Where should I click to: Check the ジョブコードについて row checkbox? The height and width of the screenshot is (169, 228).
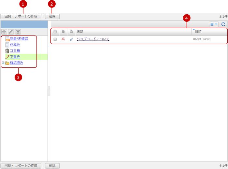coord(55,39)
